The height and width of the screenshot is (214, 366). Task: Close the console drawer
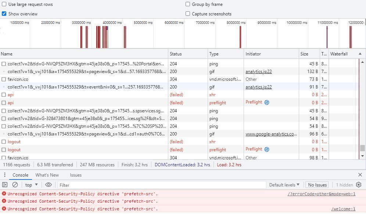click(x=360, y=175)
